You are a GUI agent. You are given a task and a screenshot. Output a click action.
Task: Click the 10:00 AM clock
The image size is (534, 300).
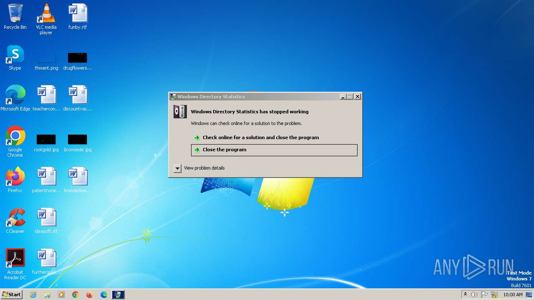pos(513,295)
